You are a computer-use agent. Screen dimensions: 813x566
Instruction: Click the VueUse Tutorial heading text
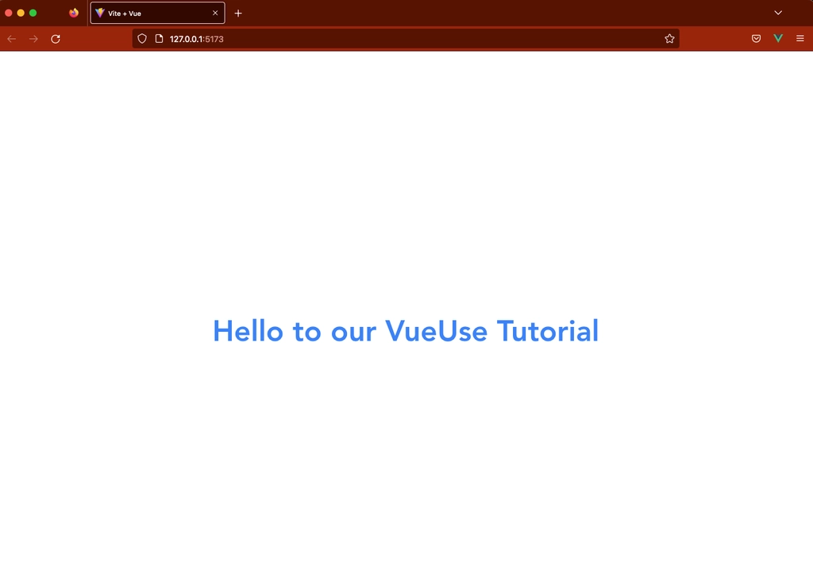click(406, 331)
